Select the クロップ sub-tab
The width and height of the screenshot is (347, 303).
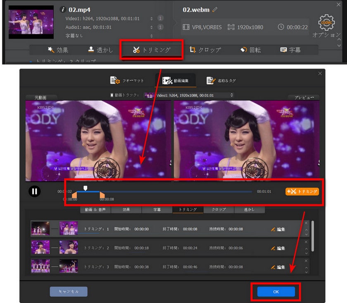[x=219, y=210]
